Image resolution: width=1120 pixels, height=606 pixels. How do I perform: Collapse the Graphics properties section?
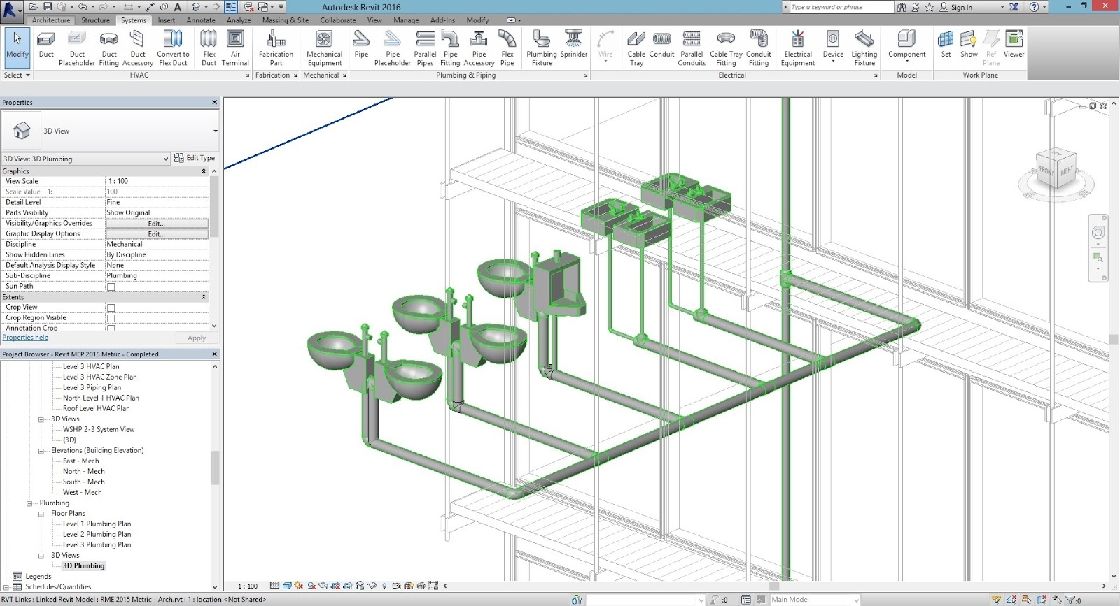pyautogui.click(x=204, y=171)
